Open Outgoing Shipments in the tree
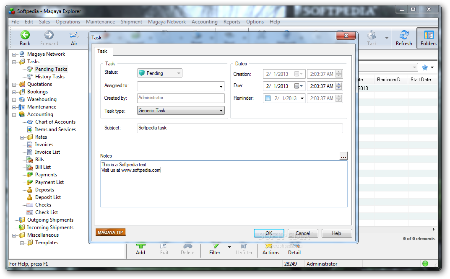The height and width of the screenshot is (279, 450). point(50,220)
